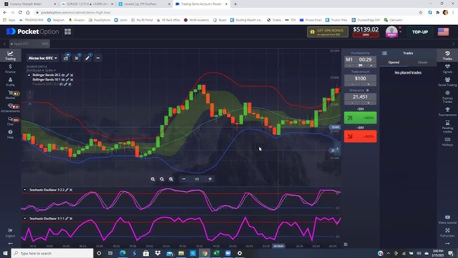Open the chart type settings icon
Viewport: 458px width, 258px height.
click(65, 58)
